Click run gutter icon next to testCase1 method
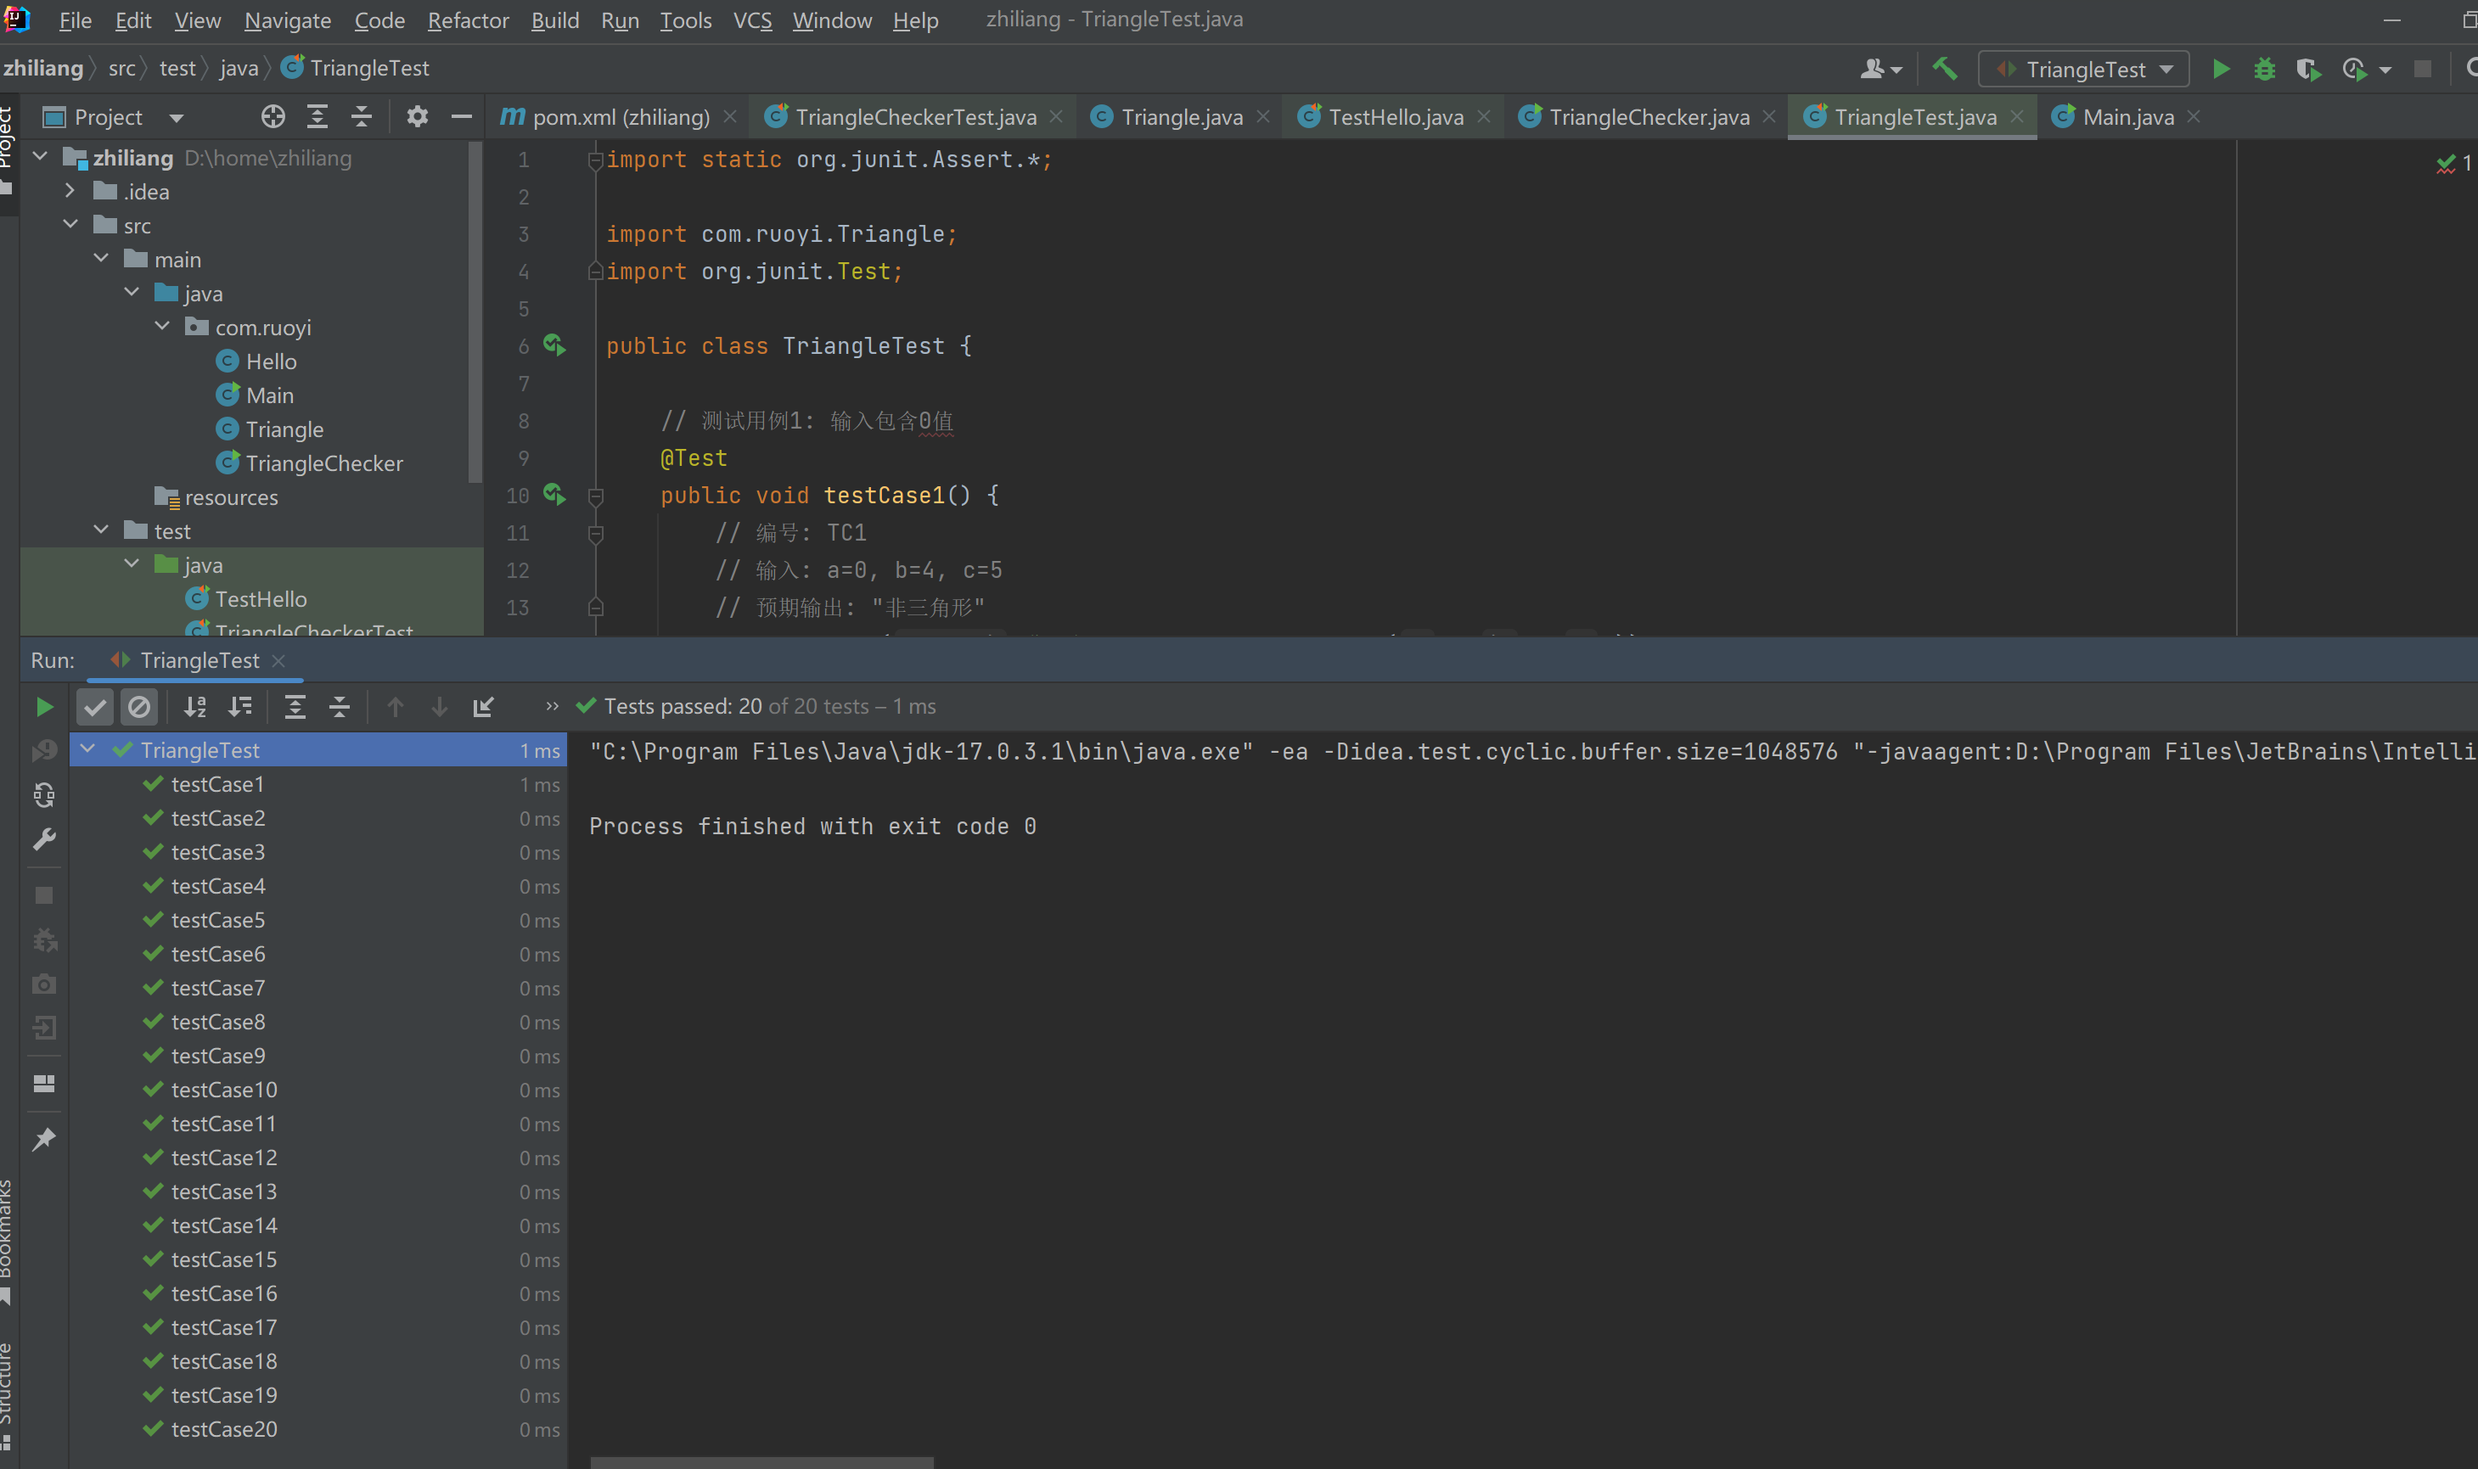 [554, 495]
